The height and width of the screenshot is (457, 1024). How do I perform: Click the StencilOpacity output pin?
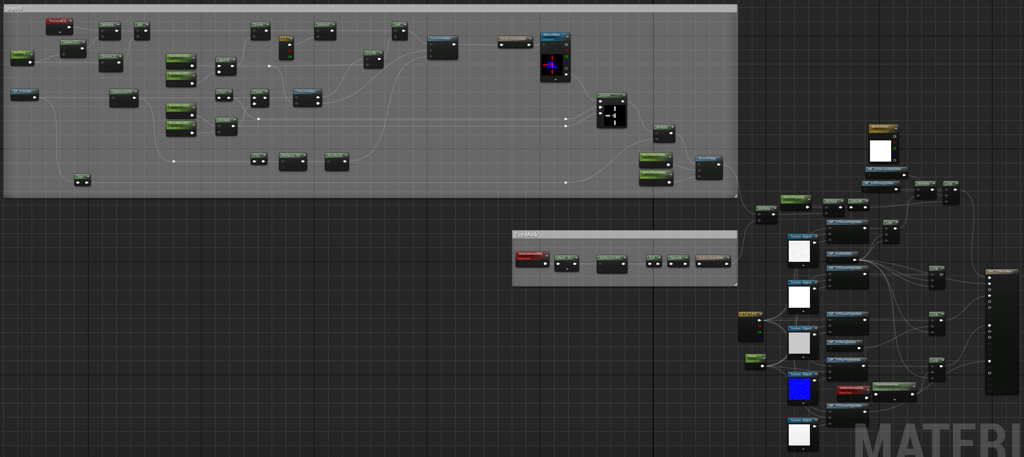coord(807,207)
